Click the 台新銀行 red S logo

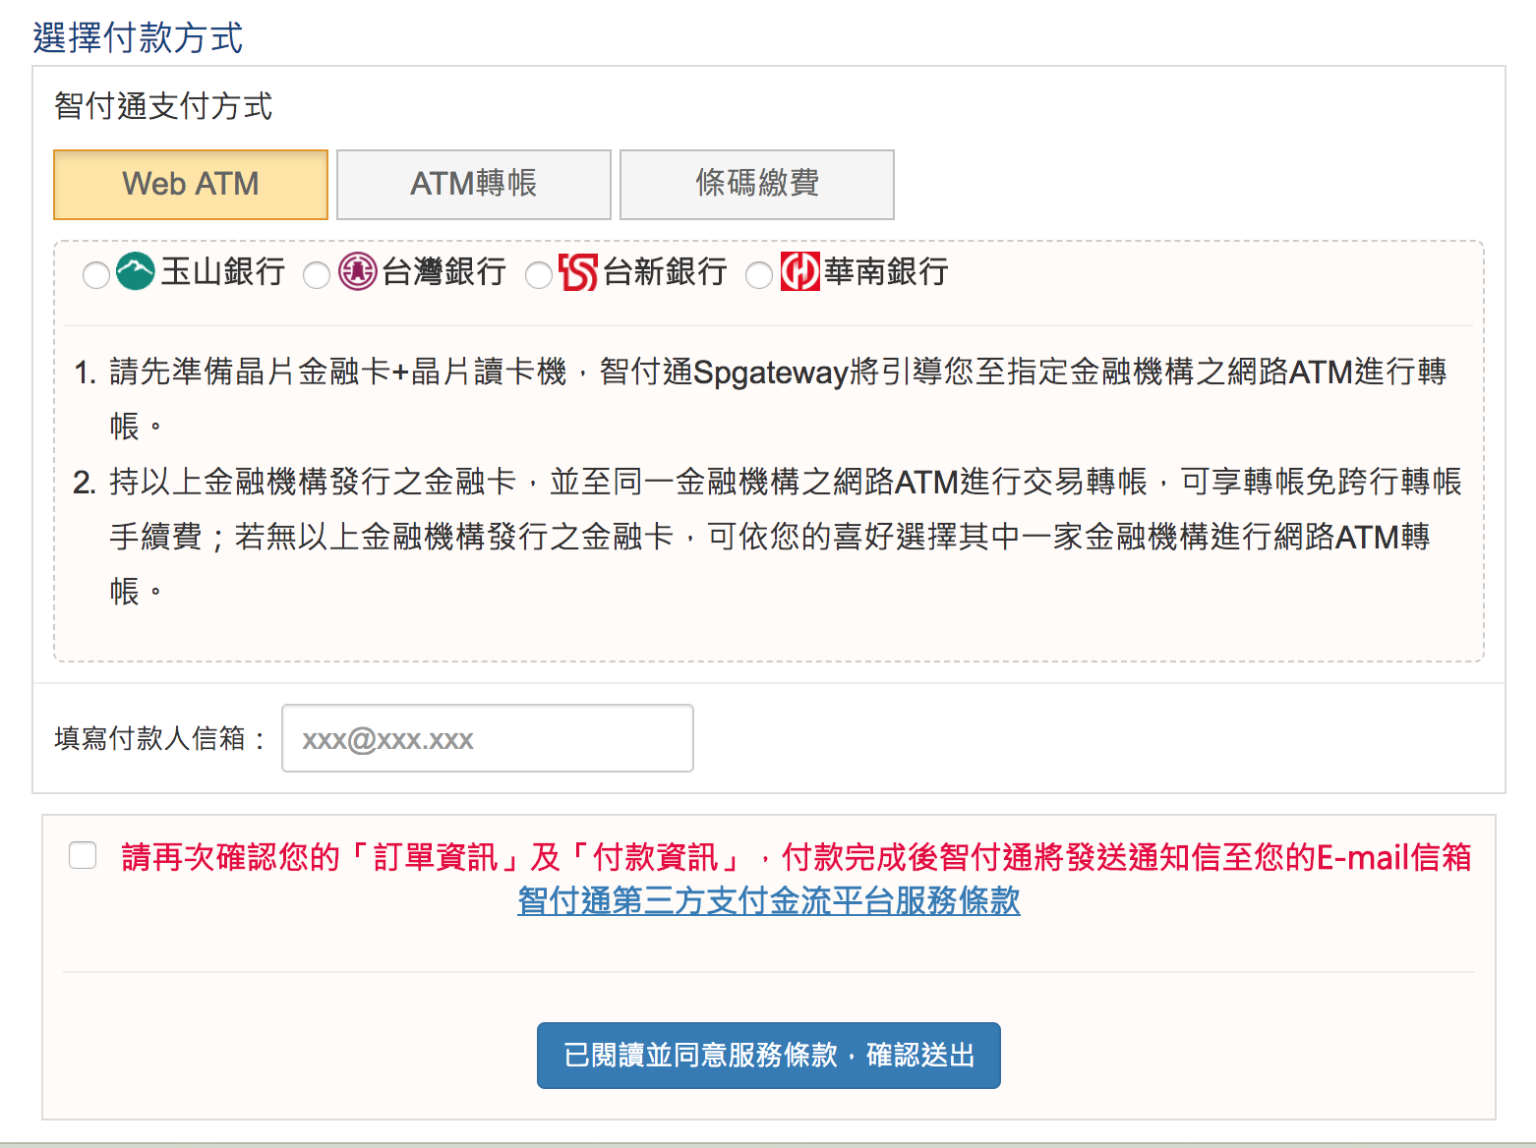click(x=578, y=272)
